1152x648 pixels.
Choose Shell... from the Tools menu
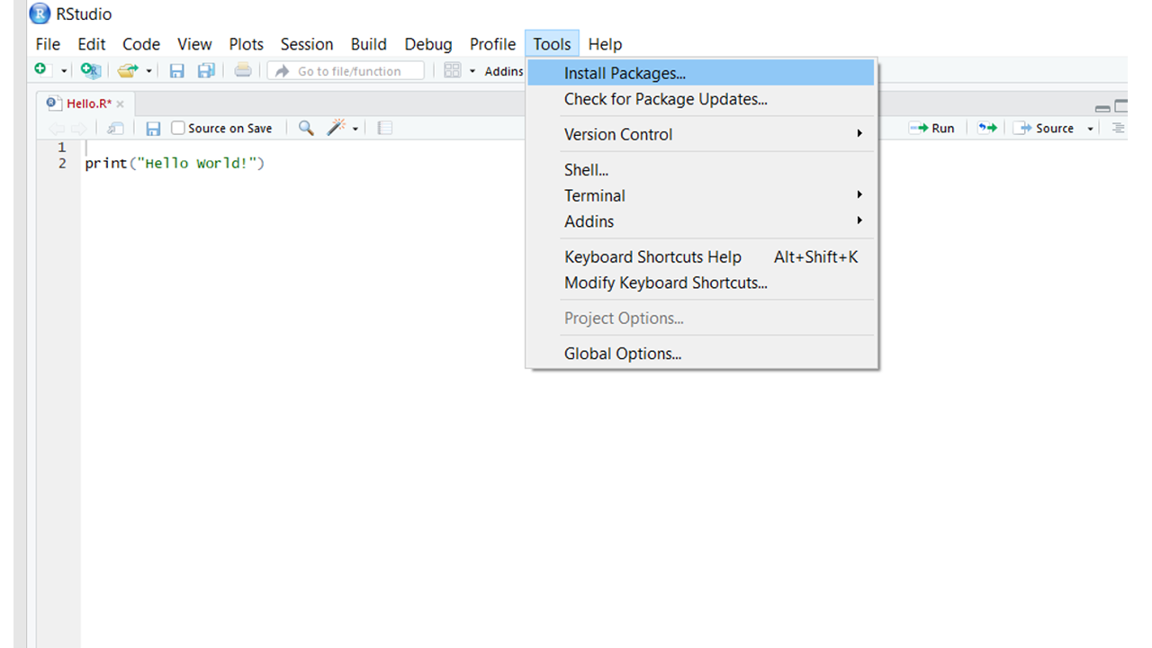pos(701,169)
